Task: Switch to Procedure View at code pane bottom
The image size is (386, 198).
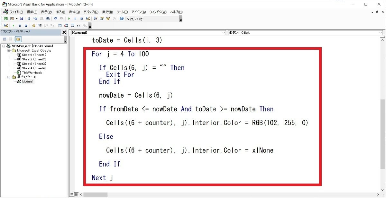Action: click(x=72, y=194)
